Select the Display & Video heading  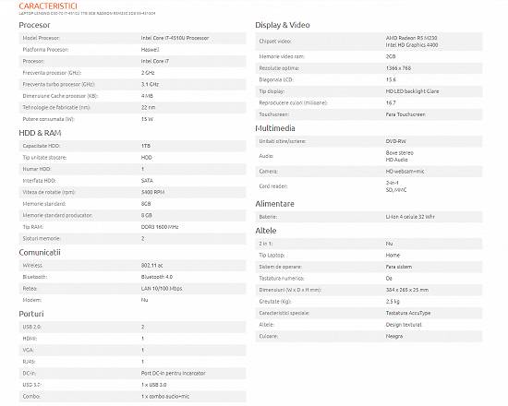point(283,25)
